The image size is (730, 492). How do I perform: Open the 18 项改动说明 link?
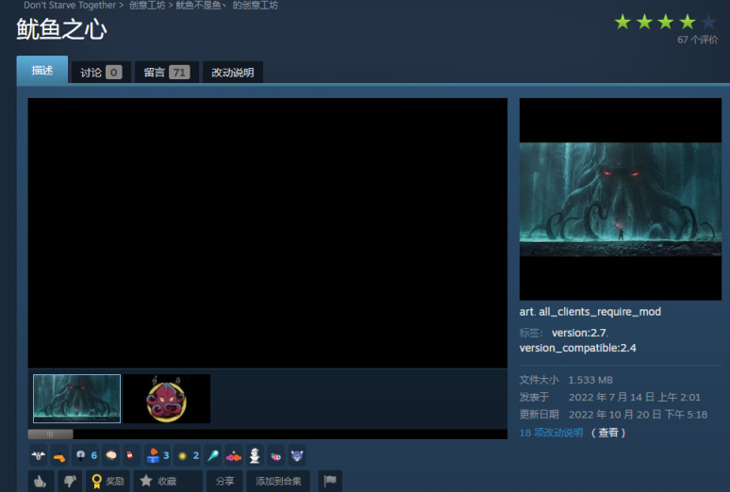coord(551,433)
